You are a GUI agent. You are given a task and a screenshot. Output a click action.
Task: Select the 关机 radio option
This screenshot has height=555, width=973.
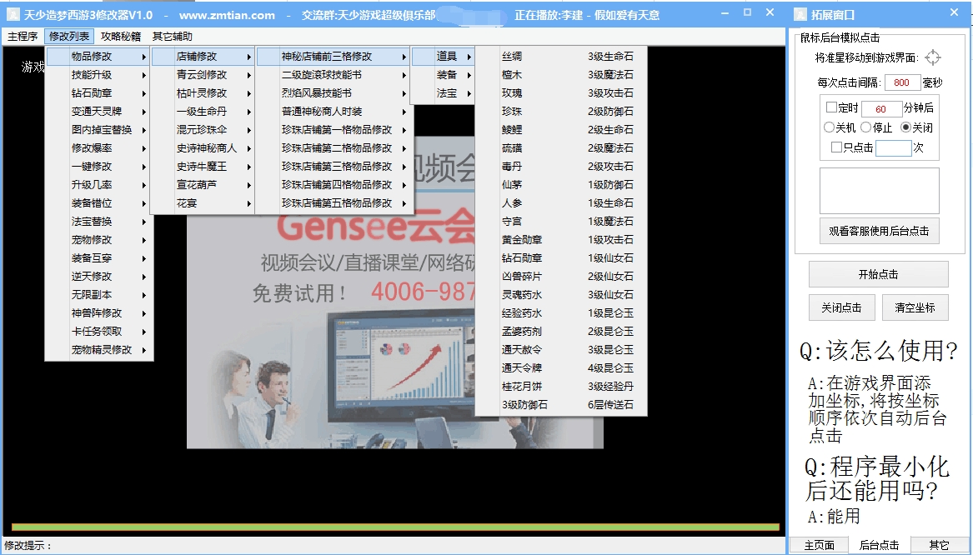coord(829,127)
